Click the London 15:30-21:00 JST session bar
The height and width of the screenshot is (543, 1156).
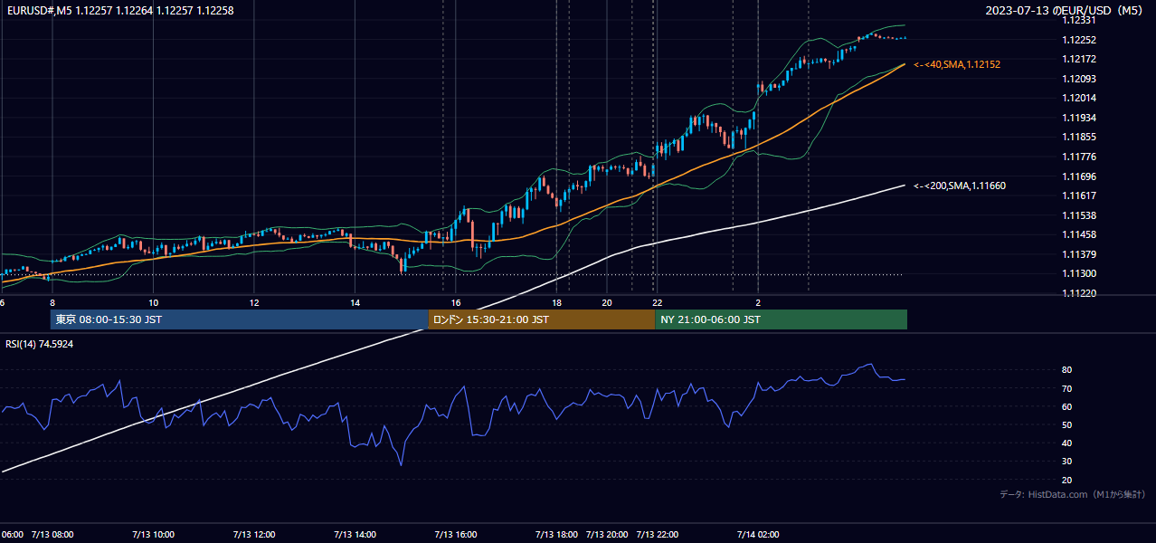pos(541,319)
